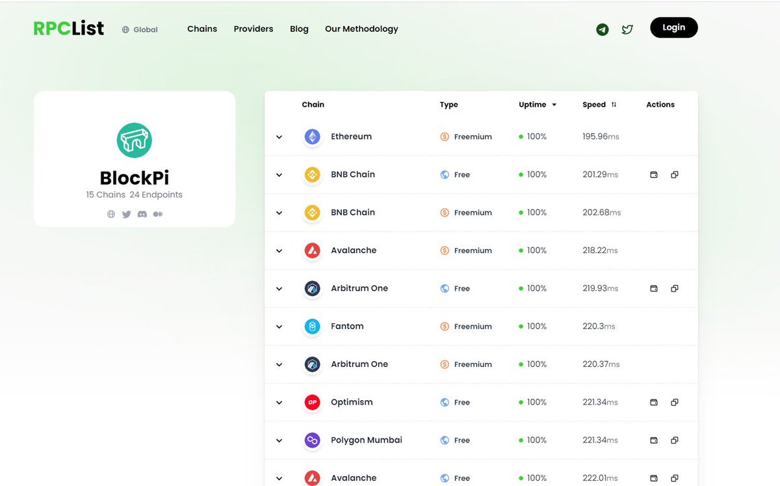Click the BlockPi provider name
This screenshot has width=780, height=486.
point(135,178)
